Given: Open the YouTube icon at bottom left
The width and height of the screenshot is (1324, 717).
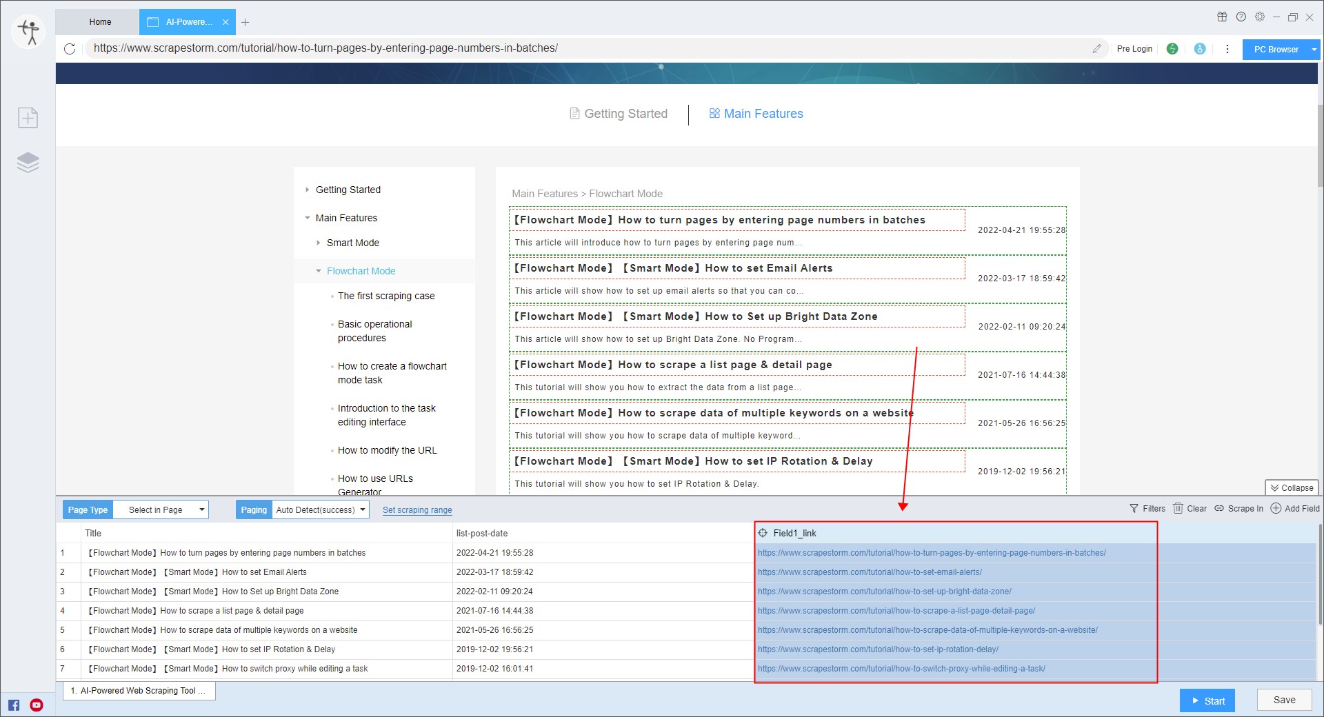Looking at the screenshot, I should pos(37,705).
